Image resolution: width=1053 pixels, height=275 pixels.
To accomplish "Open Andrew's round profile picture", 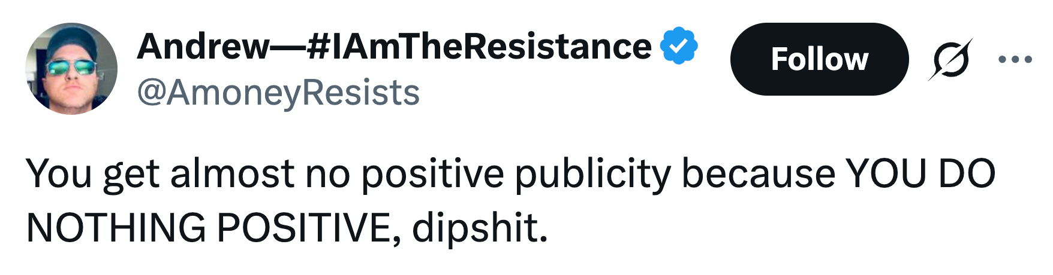I will click(x=71, y=69).
